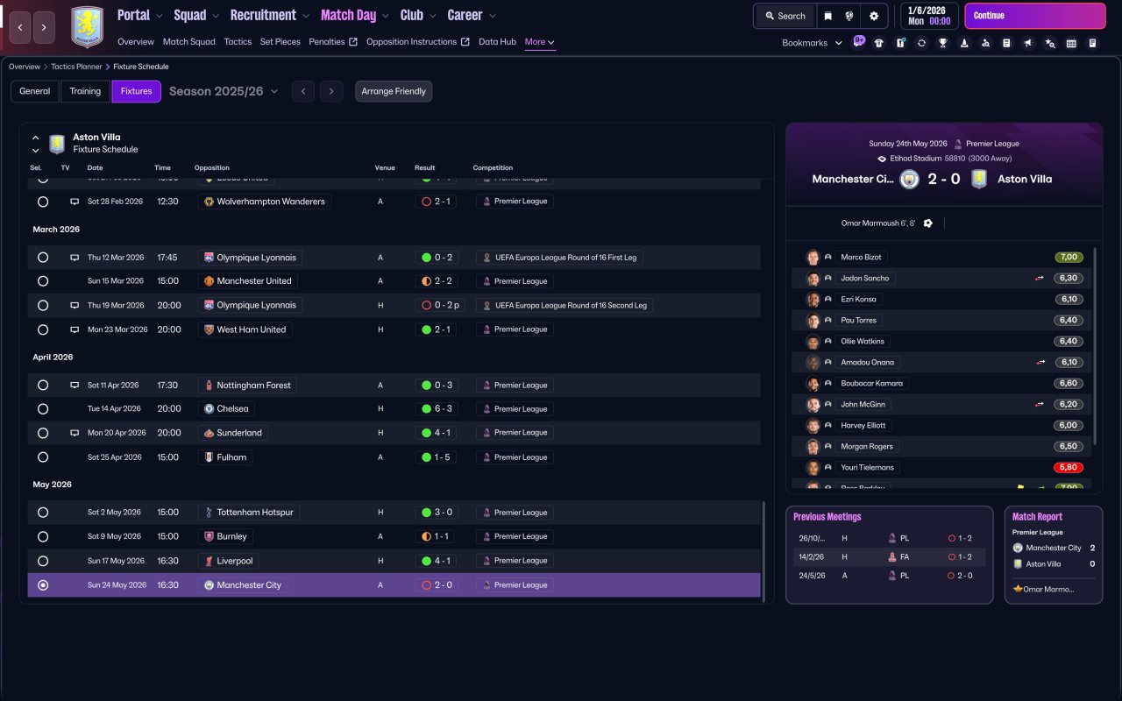Screen dimensions: 1122x701
Task: Expand the Bookmarks dropdown
Action: pos(812,43)
